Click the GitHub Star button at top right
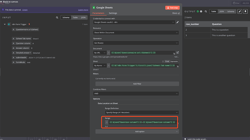This screenshot has width=250, height=140. [x=236, y=3]
